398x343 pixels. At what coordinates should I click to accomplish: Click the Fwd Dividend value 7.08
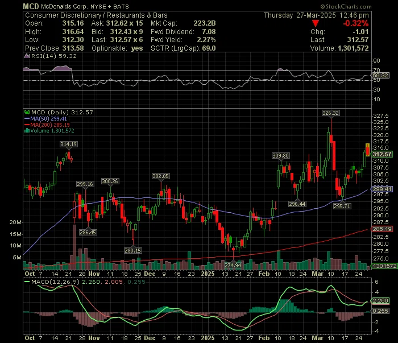[209, 32]
